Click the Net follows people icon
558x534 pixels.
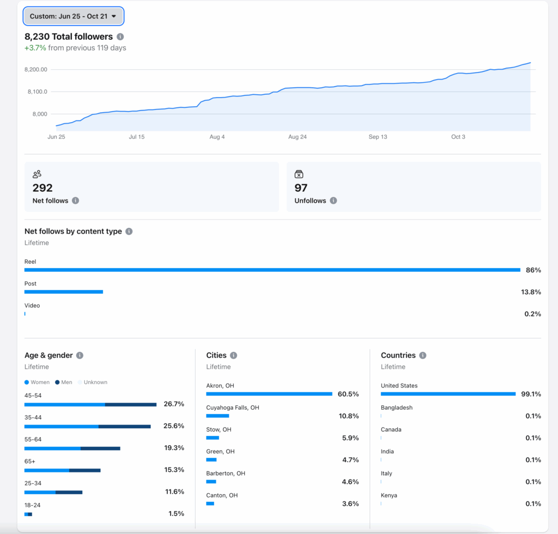[37, 174]
